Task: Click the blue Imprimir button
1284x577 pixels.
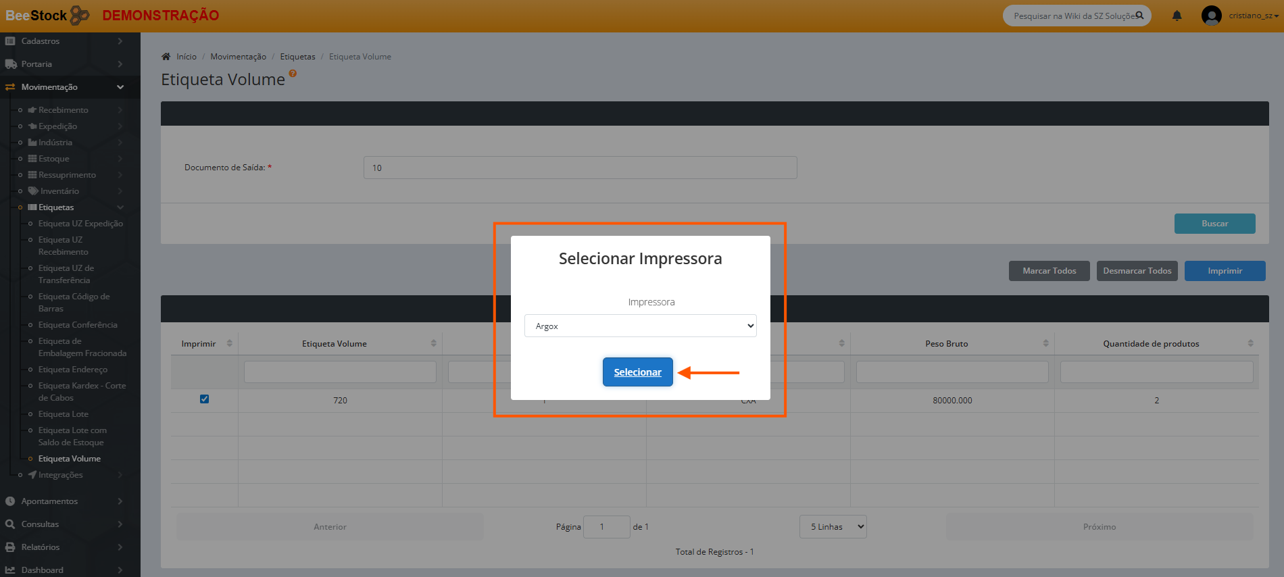Action: (x=1225, y=271)
